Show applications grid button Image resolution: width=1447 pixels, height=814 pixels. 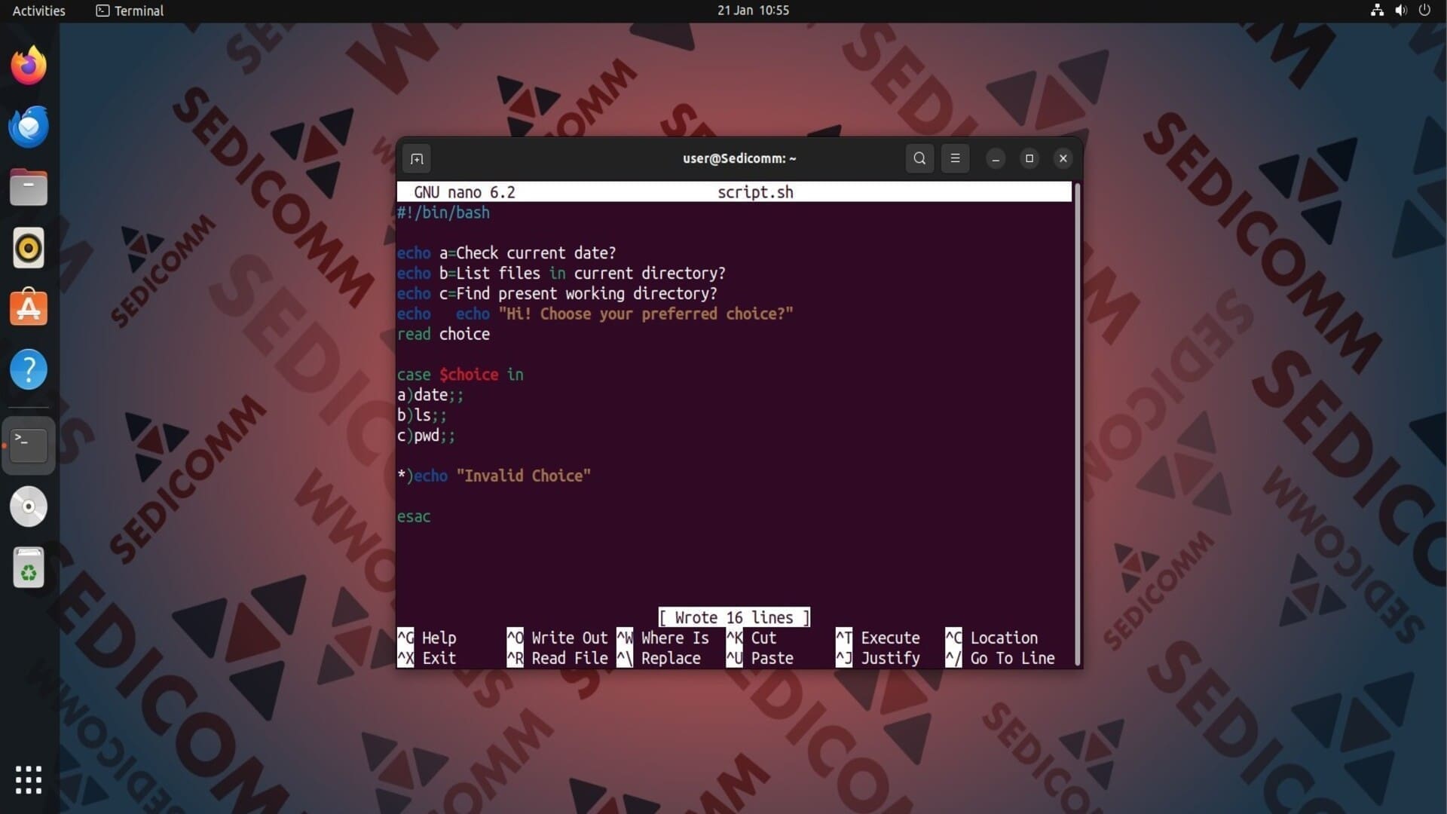click(29, 780)
